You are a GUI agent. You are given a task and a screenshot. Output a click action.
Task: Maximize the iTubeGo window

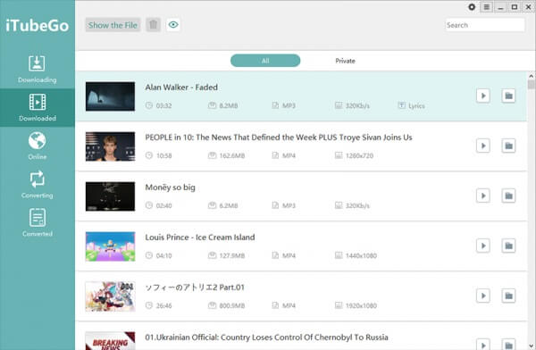click(515, 7)
